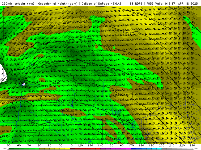Click the 190 knot colorbar label

[x=152, y=145]
